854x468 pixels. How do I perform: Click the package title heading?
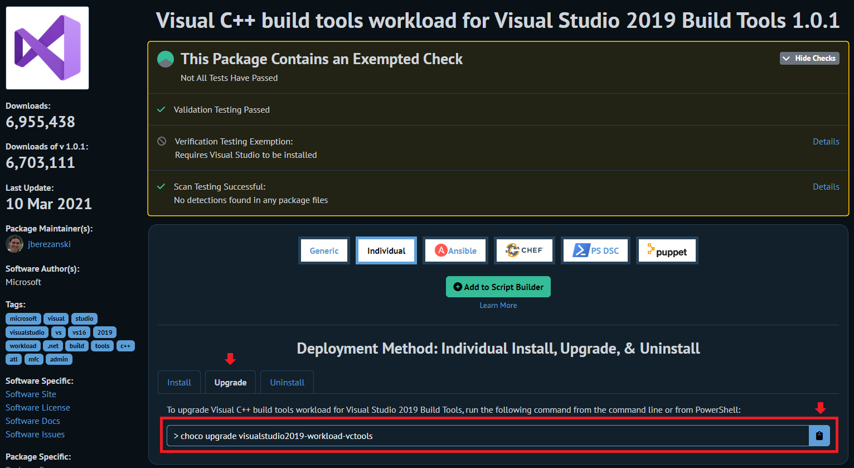coord(498,21)
